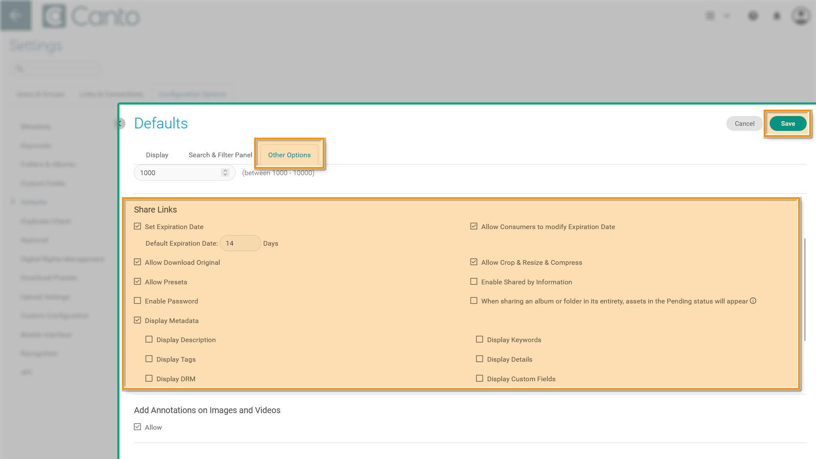Image resolution: width=816 pixels, height=459 pixels.
Task: Click small dropdown arrow next to grid icon
Action: pyautogui.click(x=727, y=16)
